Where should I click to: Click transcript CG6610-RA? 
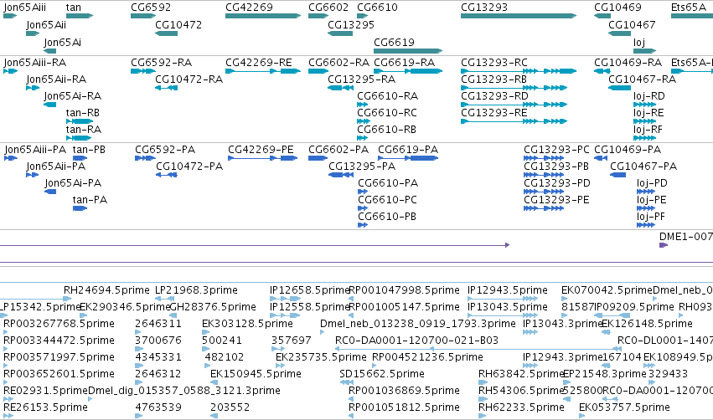pos(387,96)
